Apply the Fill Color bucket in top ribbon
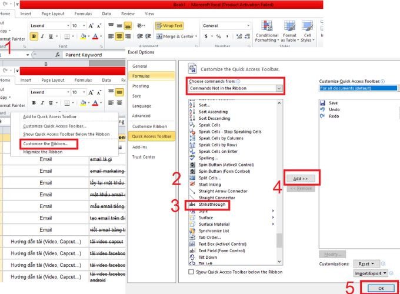Image resolution: width=400 pixels, height=294 pixels. (83, 36)
